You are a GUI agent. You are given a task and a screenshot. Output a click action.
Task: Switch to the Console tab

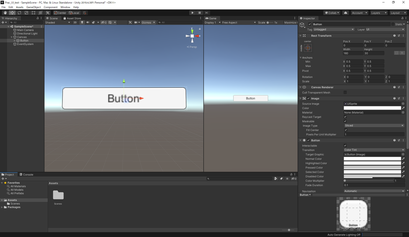coord(26,175)
